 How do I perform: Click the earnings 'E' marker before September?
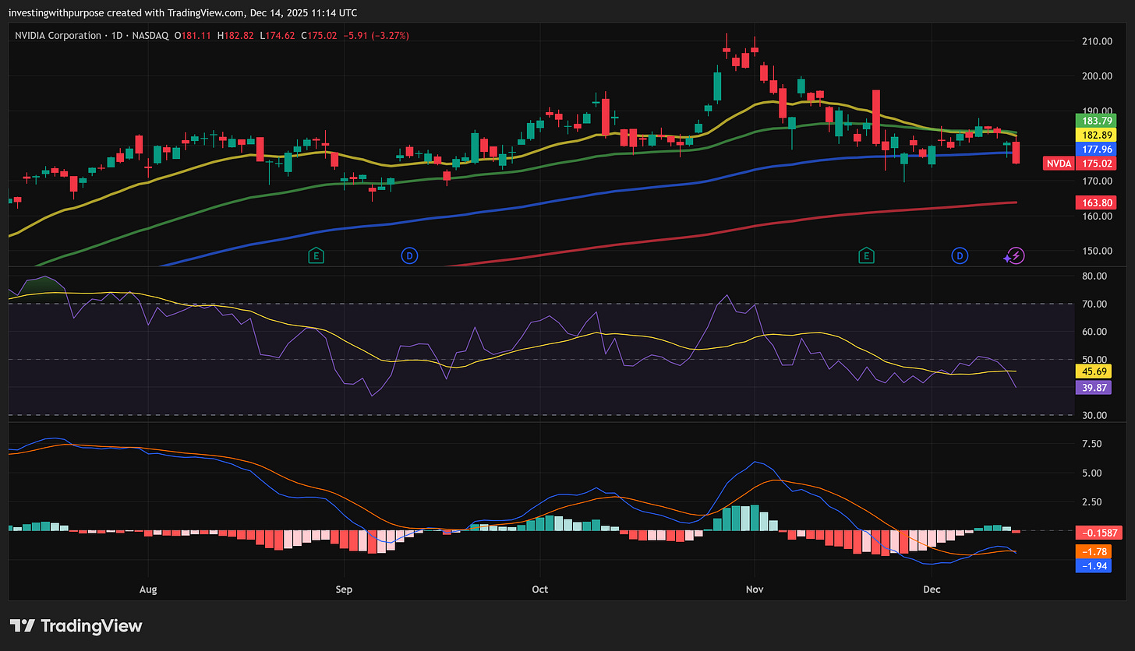click(316, 255)
